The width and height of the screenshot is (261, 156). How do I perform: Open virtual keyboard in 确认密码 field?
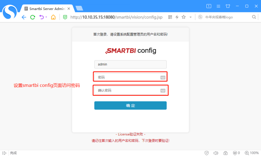point(163,91)
